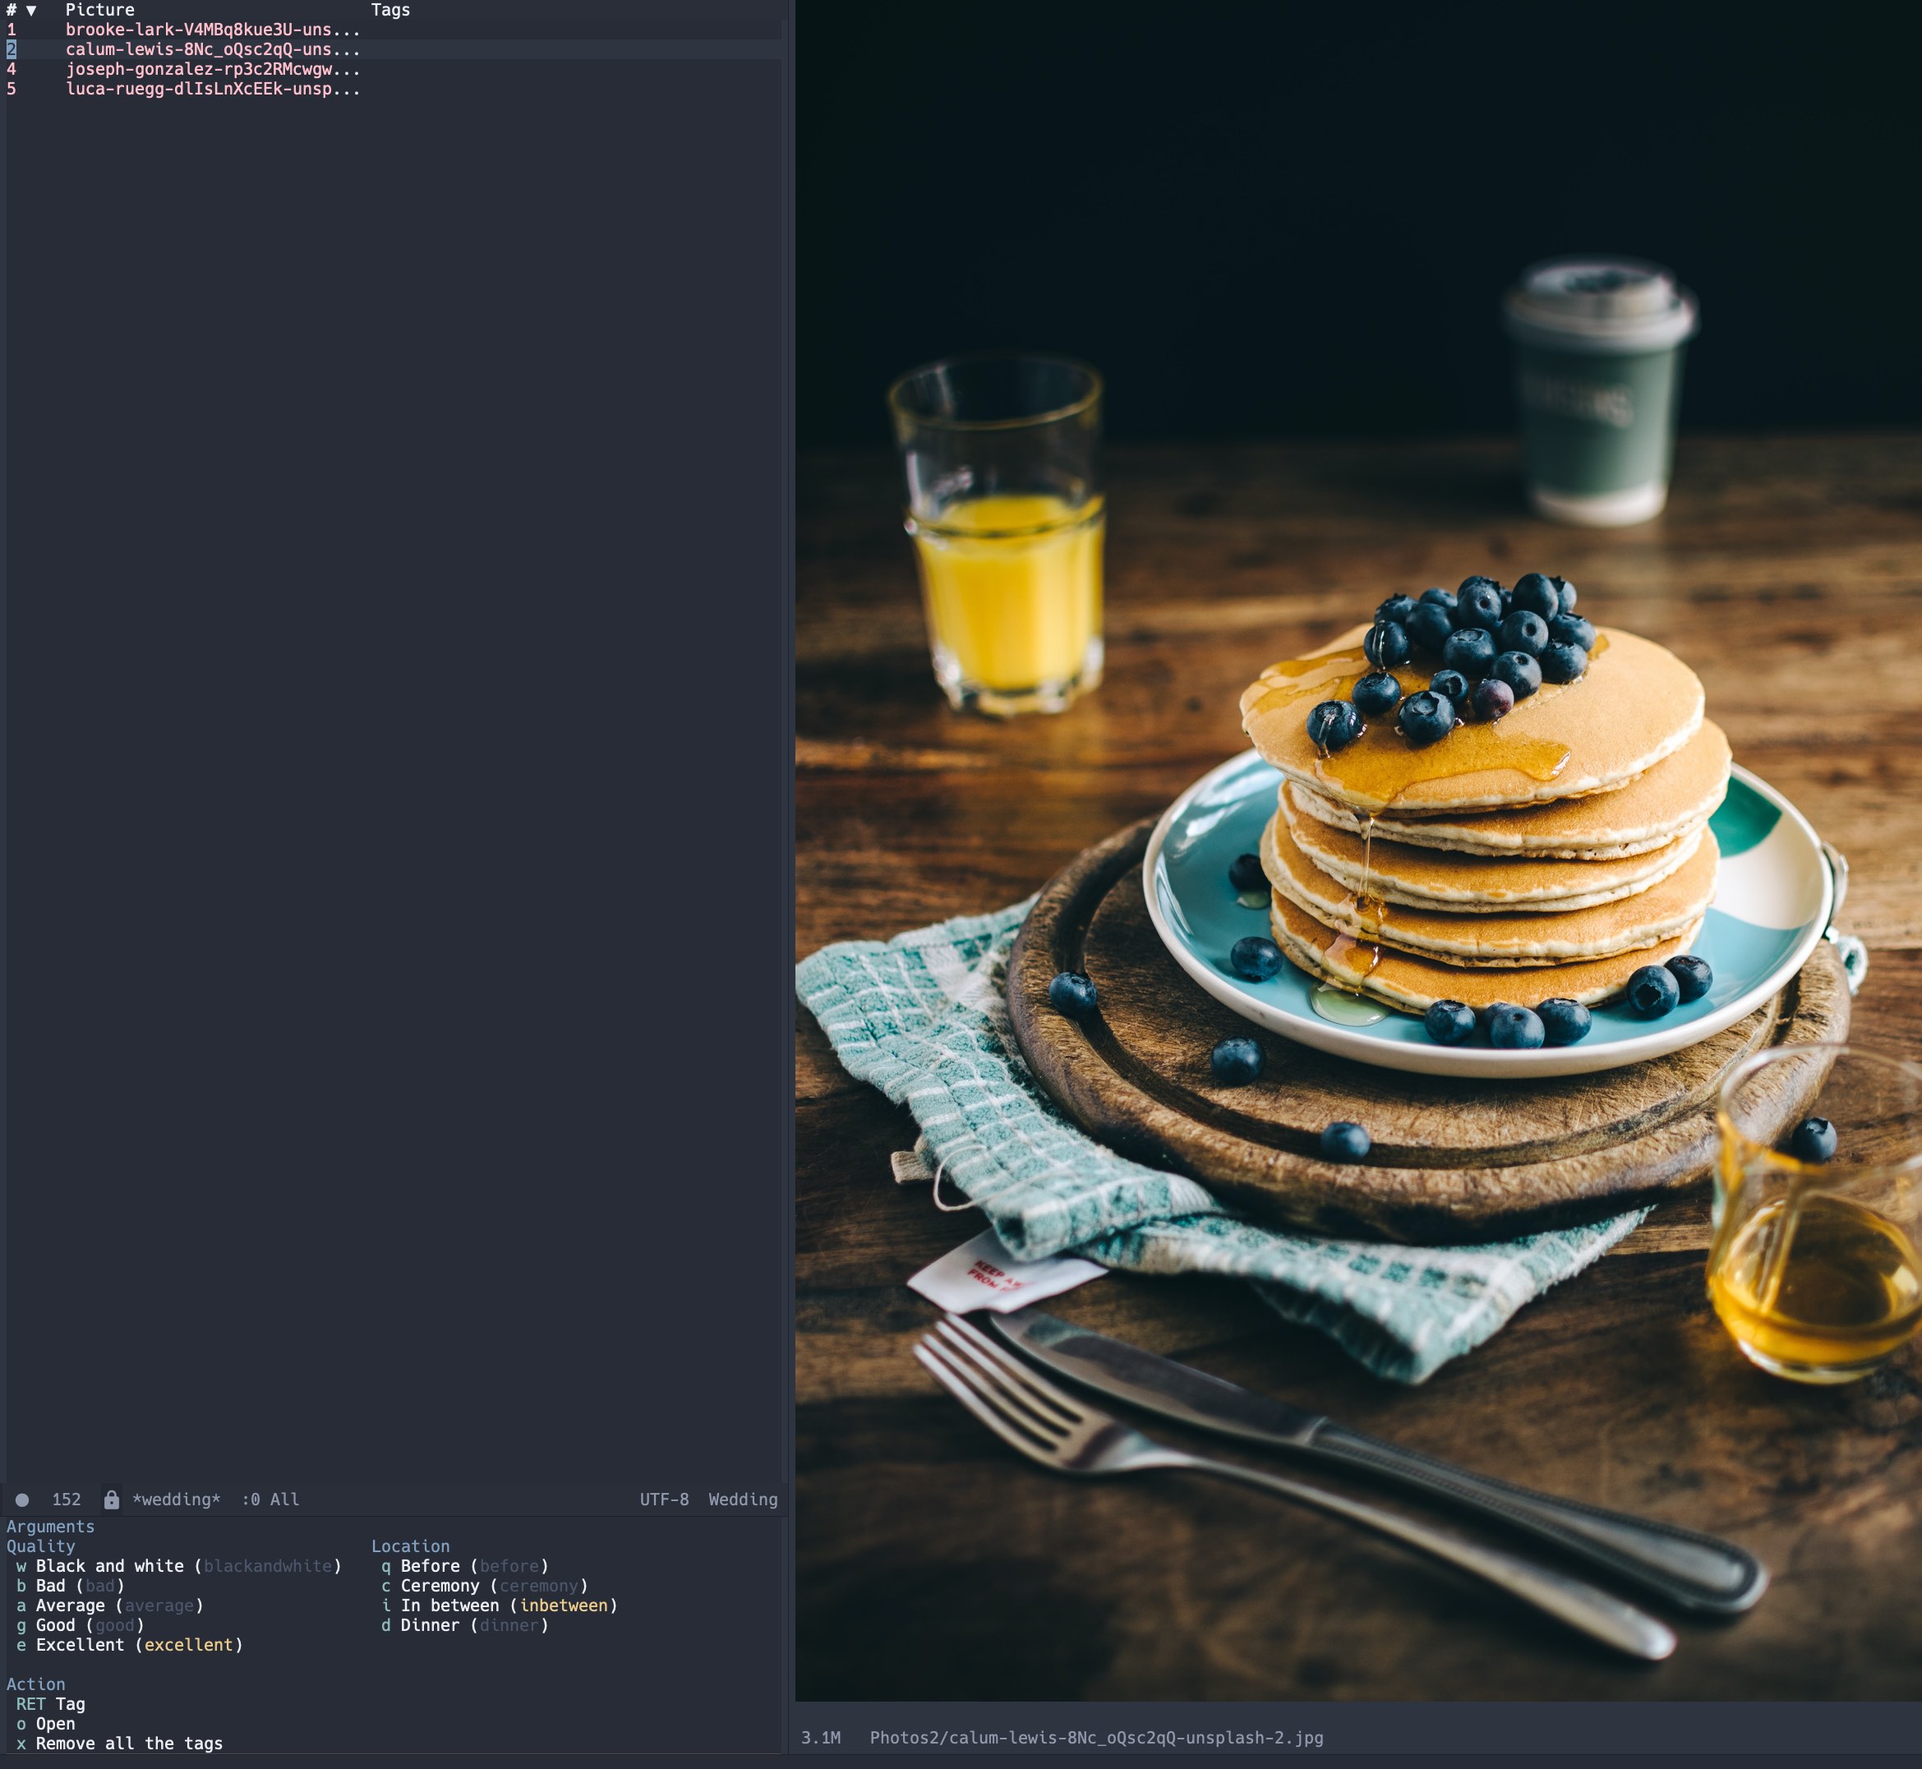Select joseph-gonzalez picture row
Screen dimensions: 1922x1769
pyautogui.click(x=211, y=69)
